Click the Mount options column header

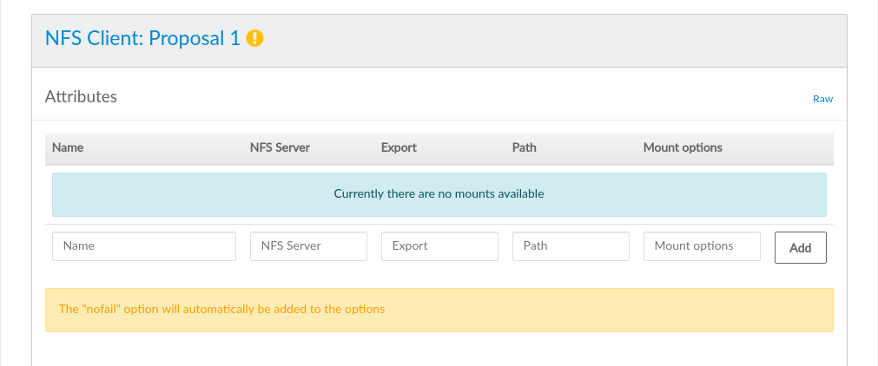coord(683,147)
